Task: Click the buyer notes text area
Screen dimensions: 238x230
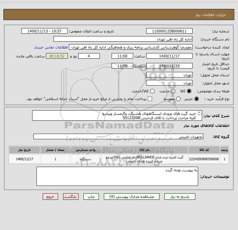Action: [117, 176]
